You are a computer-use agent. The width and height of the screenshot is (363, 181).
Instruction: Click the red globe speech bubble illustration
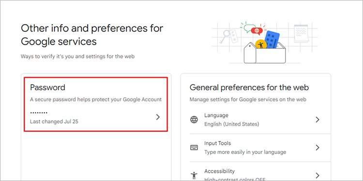coord(257,31)
